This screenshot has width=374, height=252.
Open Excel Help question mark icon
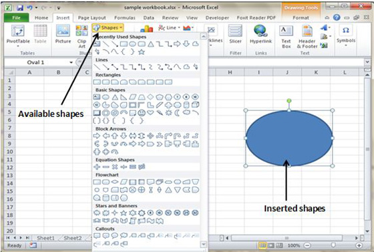click(337, 17)
